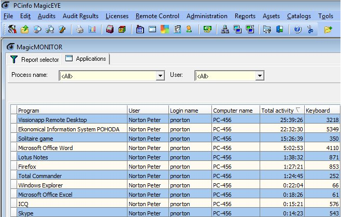The width and height of the screenshot is (341, 217).
Task: Sort by the Program column header
Action: click(x=72, y=111)
